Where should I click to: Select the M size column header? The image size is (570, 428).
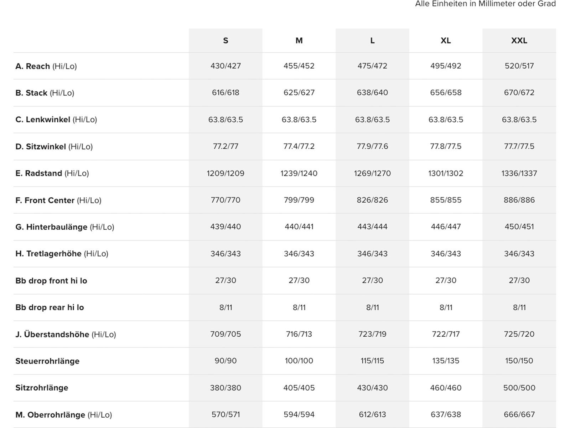(299, 41)
